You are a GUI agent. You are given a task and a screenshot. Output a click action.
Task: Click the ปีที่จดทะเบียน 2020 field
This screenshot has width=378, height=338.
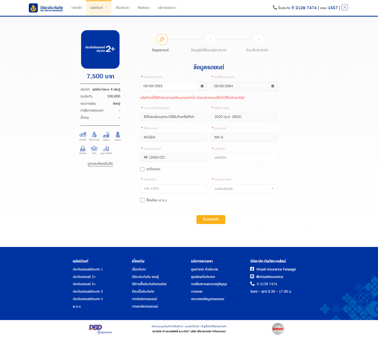[244, 117]
